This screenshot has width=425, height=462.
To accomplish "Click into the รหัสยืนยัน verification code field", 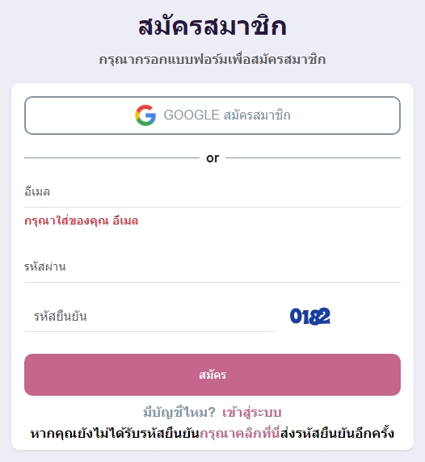I will (149, 317).
